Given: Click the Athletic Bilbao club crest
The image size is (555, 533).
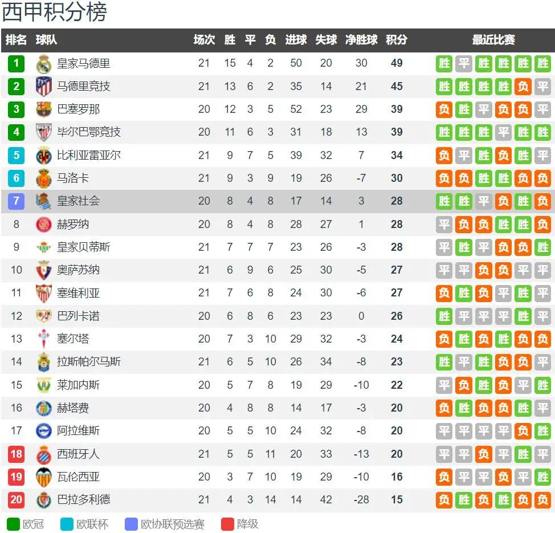Looking at the screenshot, I should point(44,132).
